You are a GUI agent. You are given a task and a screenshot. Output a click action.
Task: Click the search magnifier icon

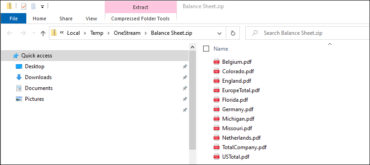click(255, 33)
